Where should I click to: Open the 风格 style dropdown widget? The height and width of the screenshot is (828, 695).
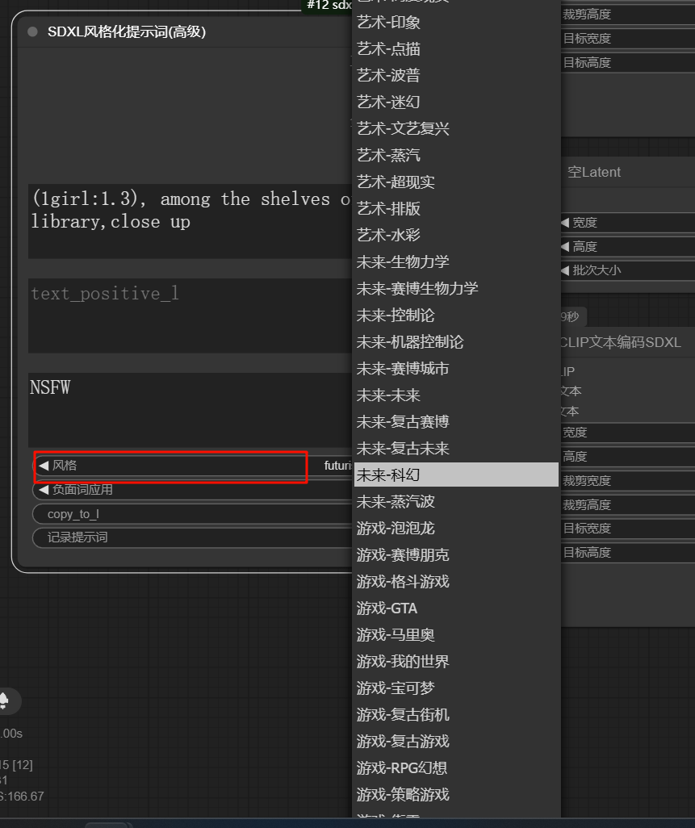point(193,465)
